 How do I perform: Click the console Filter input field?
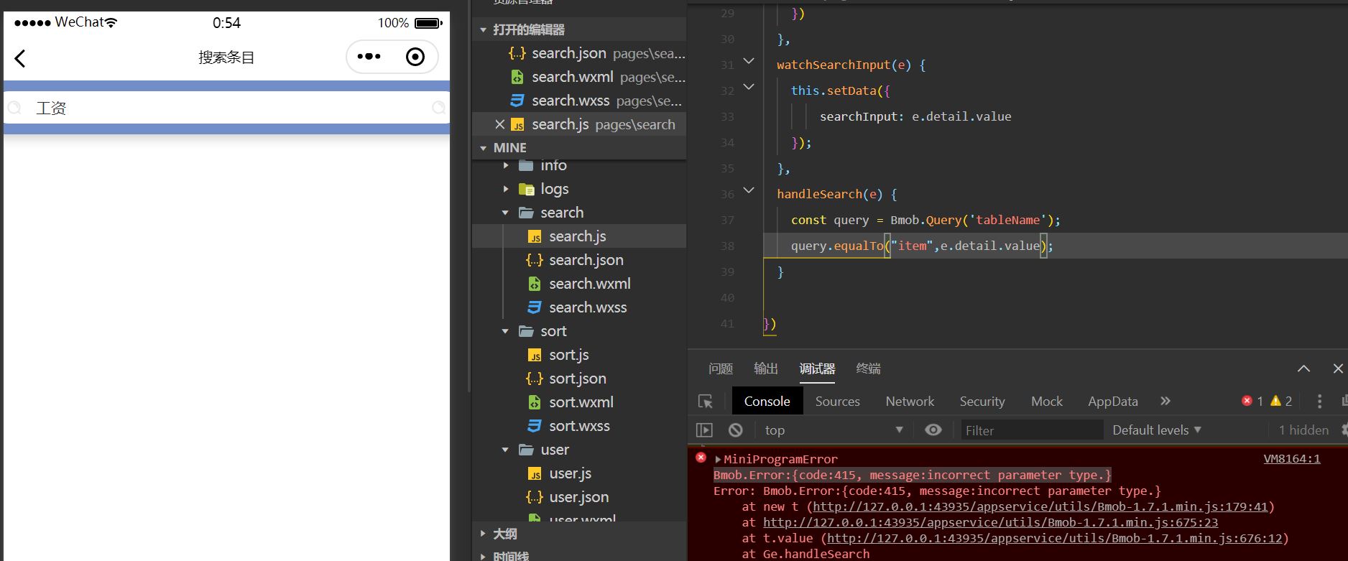point(1032,430)
